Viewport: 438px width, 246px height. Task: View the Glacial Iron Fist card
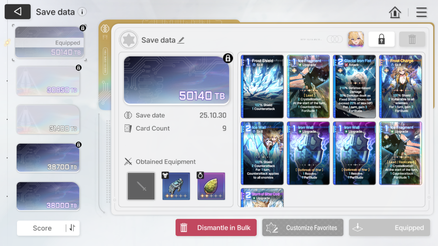click(354, 86)
